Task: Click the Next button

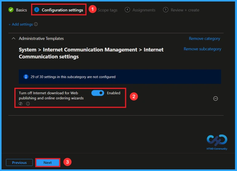Action: coord(48,162)
